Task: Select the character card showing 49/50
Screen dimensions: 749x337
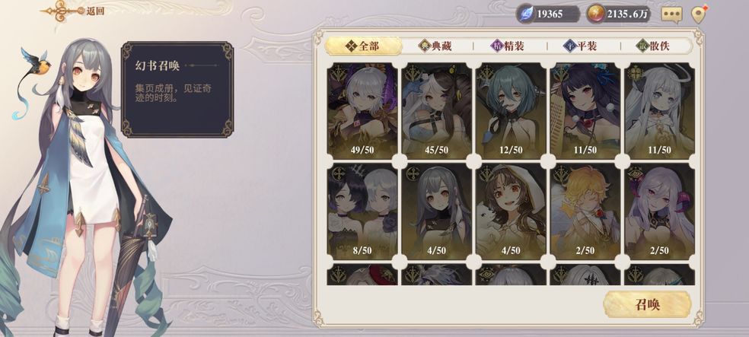Action: [x=362, y=111]
